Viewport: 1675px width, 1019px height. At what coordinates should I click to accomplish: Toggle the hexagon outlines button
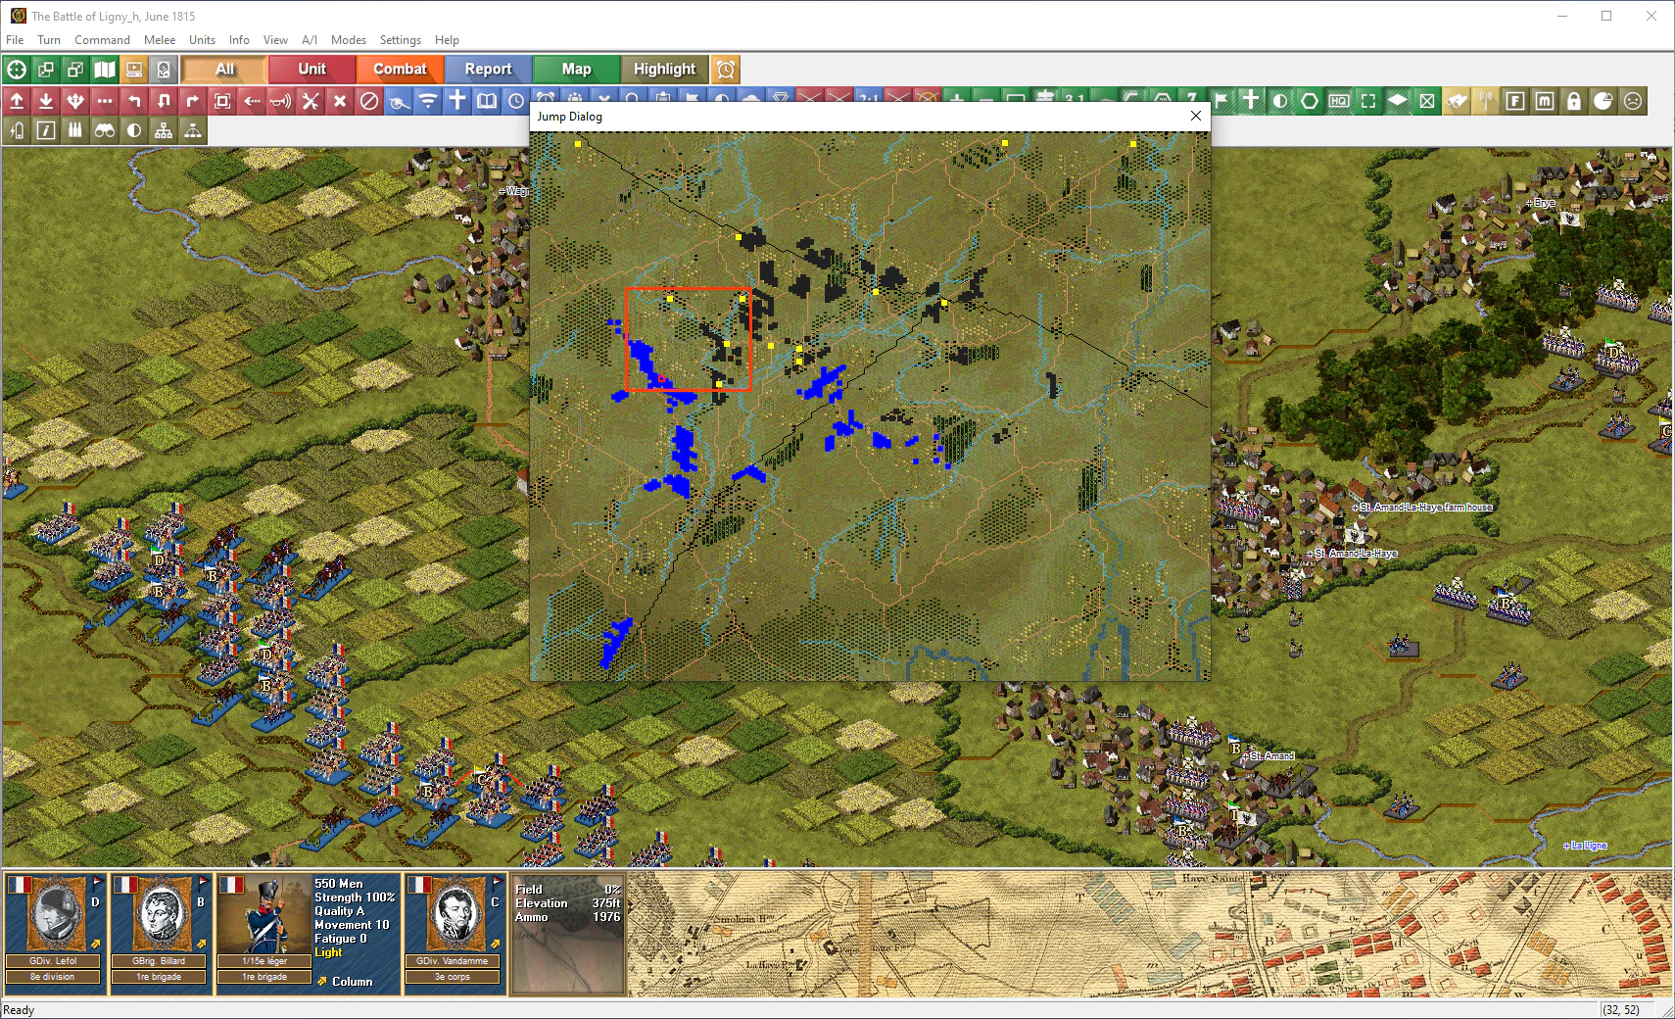1310,101
